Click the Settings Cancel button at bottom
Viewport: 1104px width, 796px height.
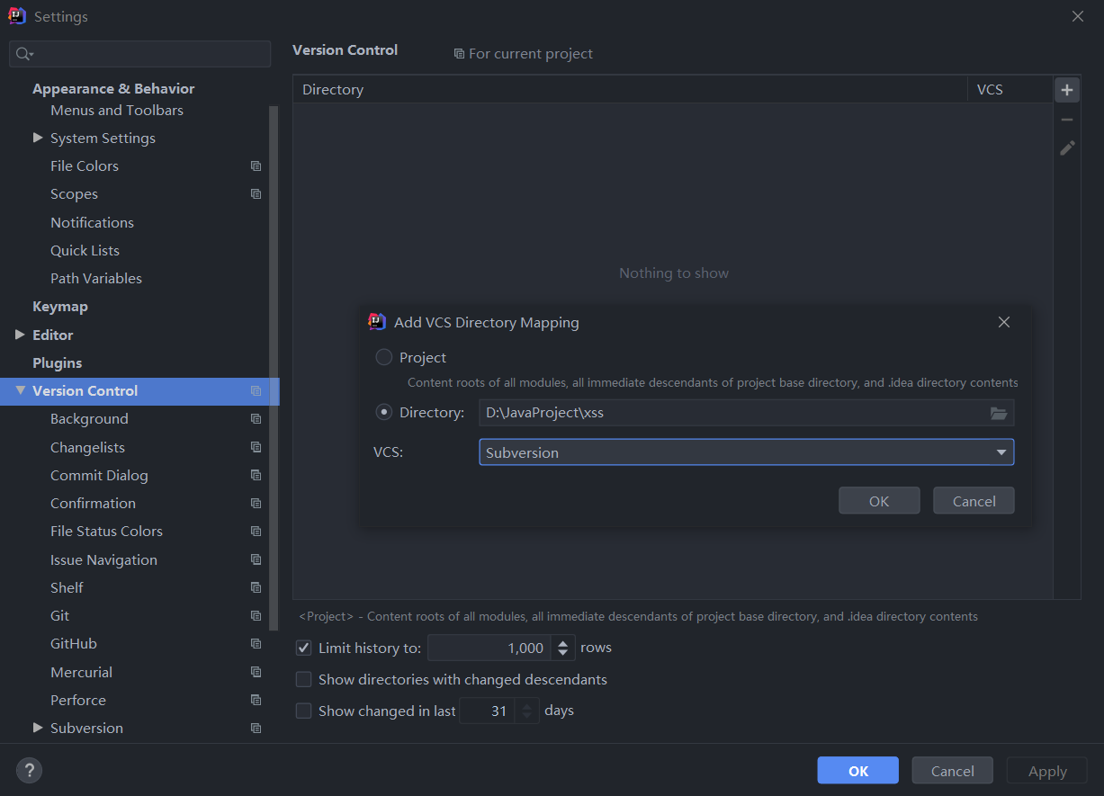(x=952, y=771)
